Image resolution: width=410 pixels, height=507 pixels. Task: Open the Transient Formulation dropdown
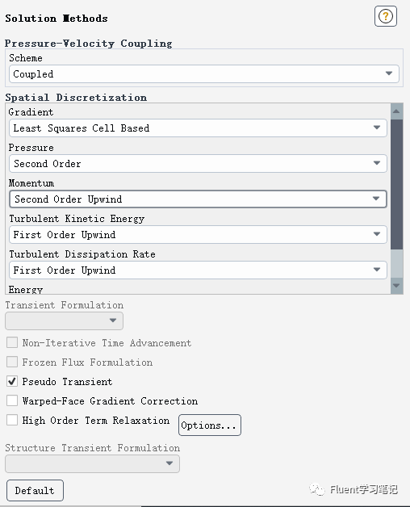pos(64,321)
